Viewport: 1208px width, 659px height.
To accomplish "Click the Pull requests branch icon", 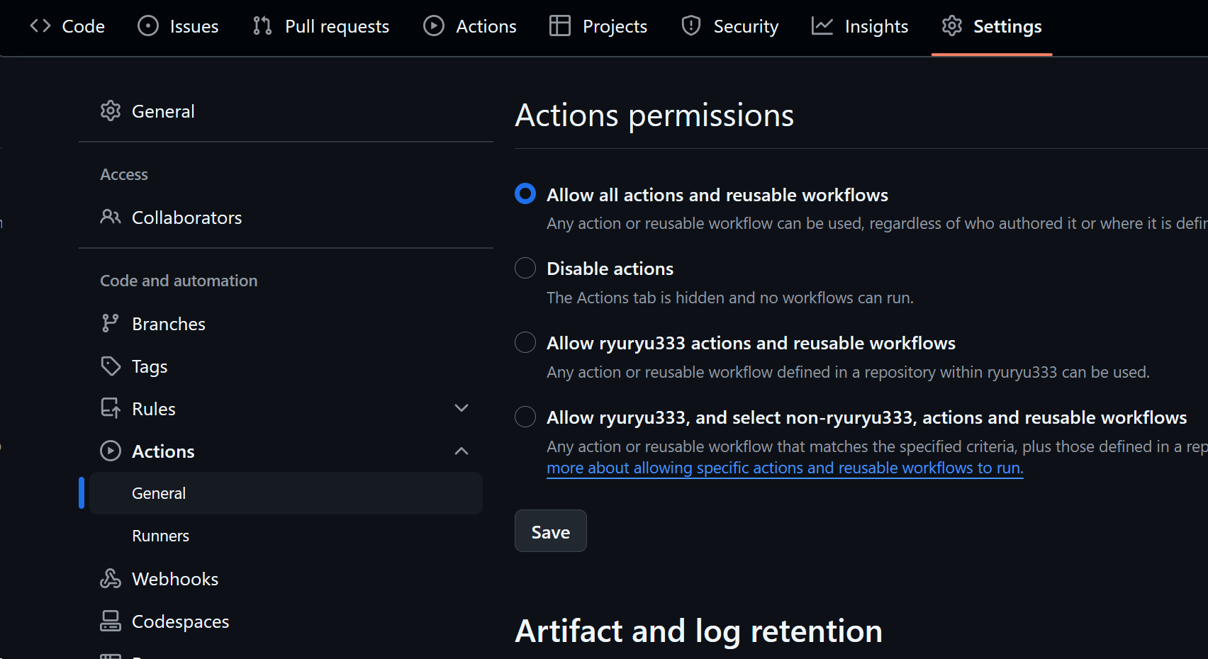I will (262, 26).
